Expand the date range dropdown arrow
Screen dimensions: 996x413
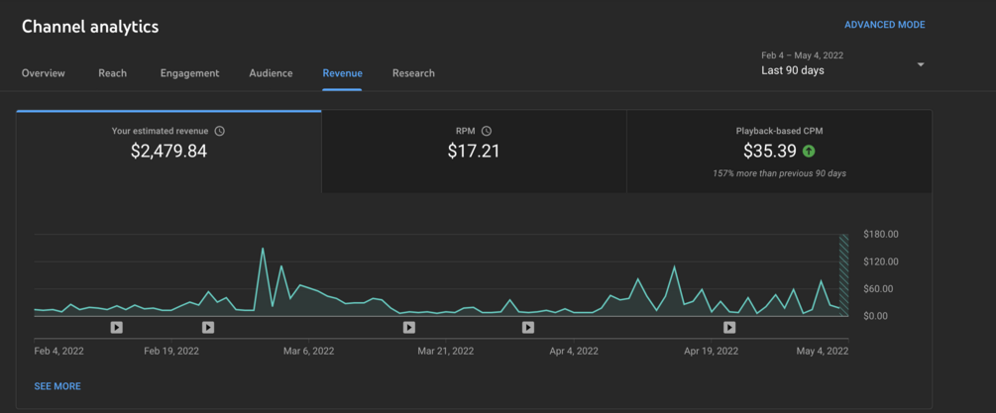(x=921, y=65)
